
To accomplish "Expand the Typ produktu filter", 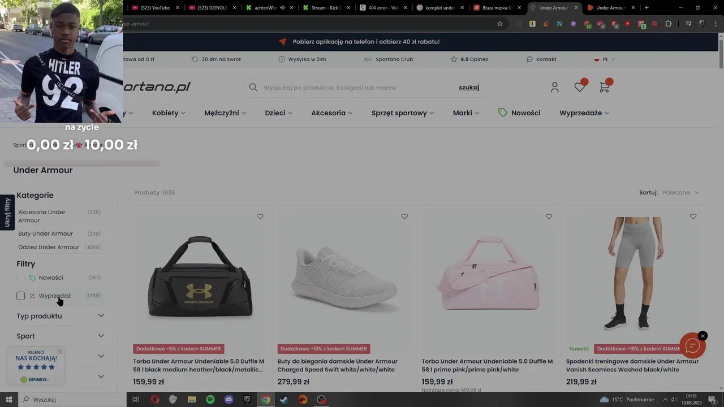I will (61, 316).
